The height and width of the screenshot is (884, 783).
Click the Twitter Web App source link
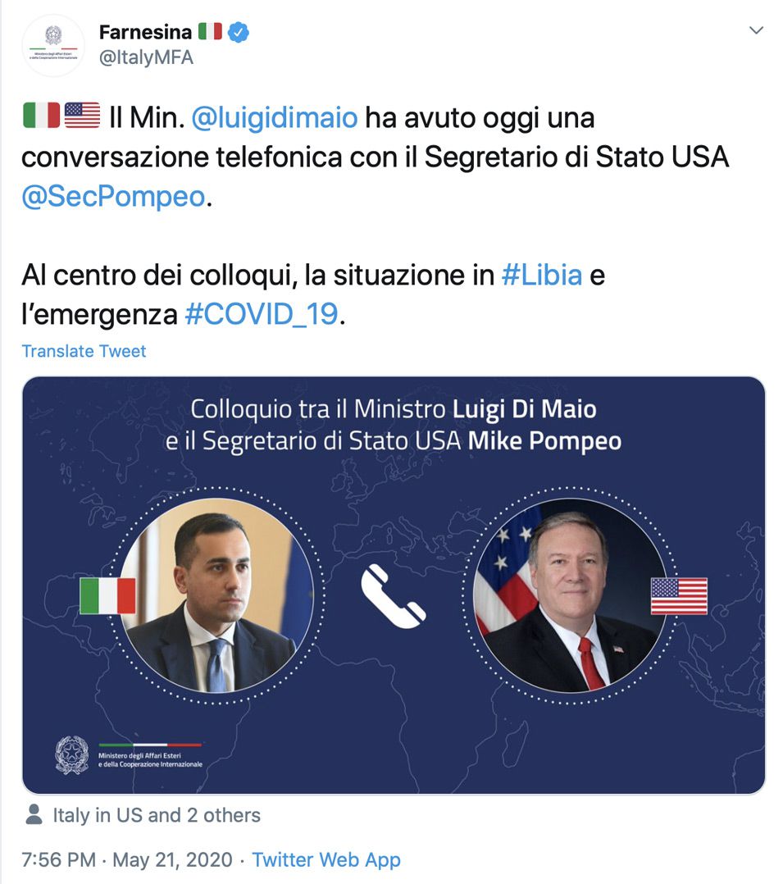pyautogui.click(x=325, y=859)
